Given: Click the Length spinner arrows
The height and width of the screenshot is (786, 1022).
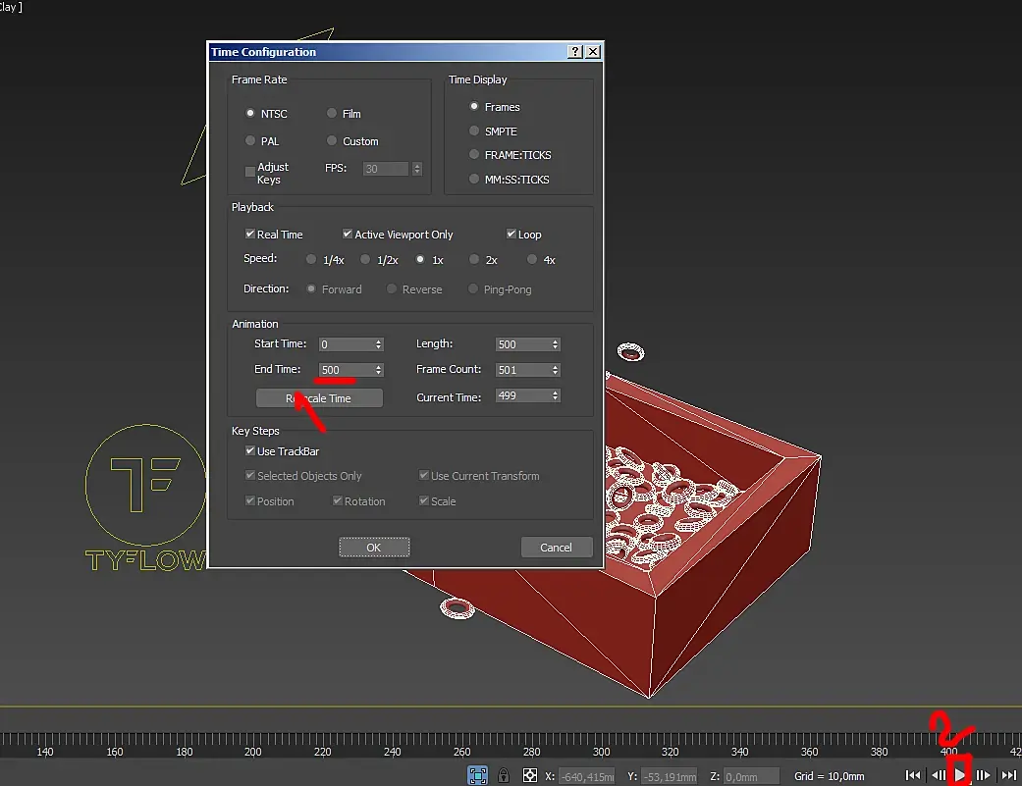Looking at the screenshot, I should point(556,343).
